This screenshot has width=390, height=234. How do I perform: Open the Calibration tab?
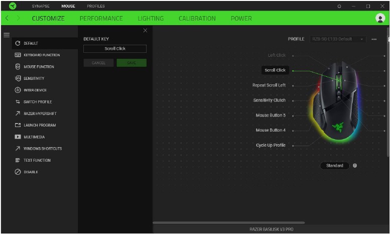coord(197,19)
